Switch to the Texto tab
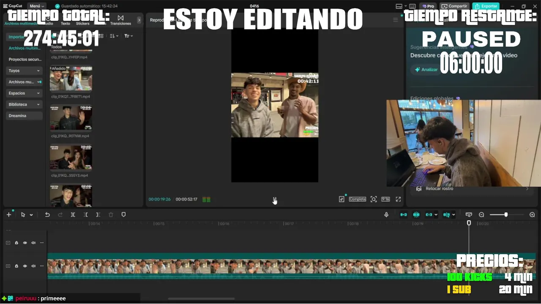This screenshot has height=304, width=541. (66, 20)
